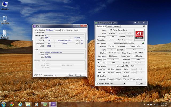Image resolution: width=171 pixels, height=107 pixels.
Task: Switch to the CPU tab in CPU-Z
Action: [x=37, y=30]
